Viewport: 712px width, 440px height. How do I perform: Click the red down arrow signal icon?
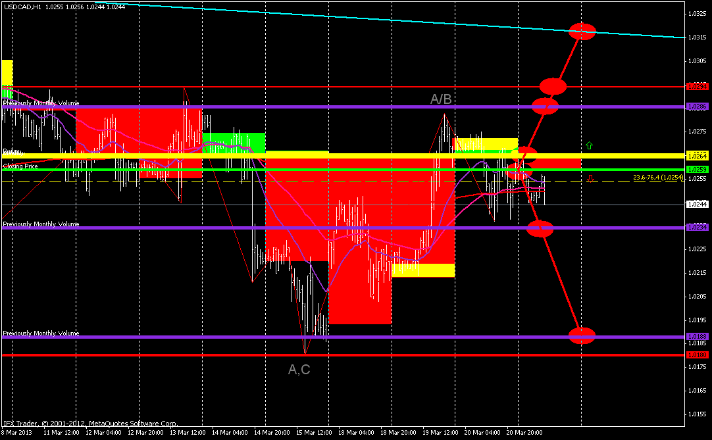[x=590, y=179]
